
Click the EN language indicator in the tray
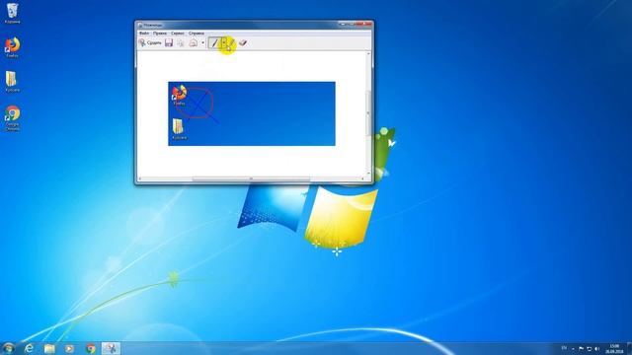[x=564, y=348]
